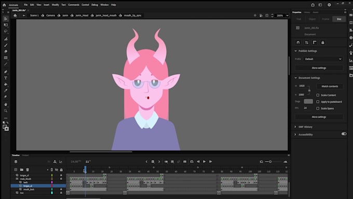This screenshot has width=353, height=199.
Task: Click the New Layer icon in timeline
Action: click(x=16, y=169)
